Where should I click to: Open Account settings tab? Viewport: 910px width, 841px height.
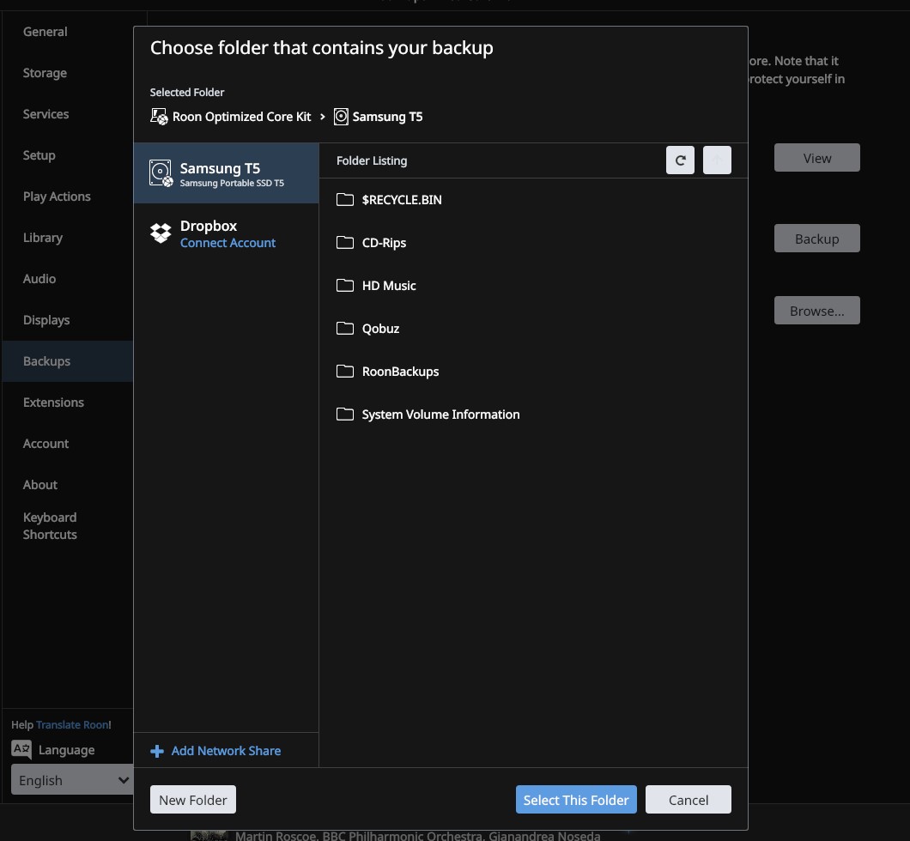coord(45,444)
